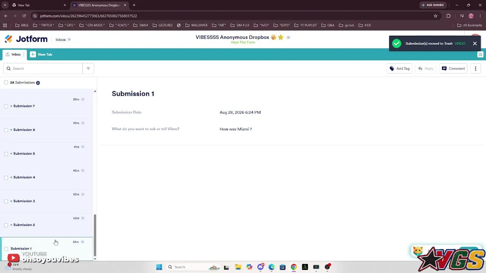Open the View This Form link

pos(243,42)
